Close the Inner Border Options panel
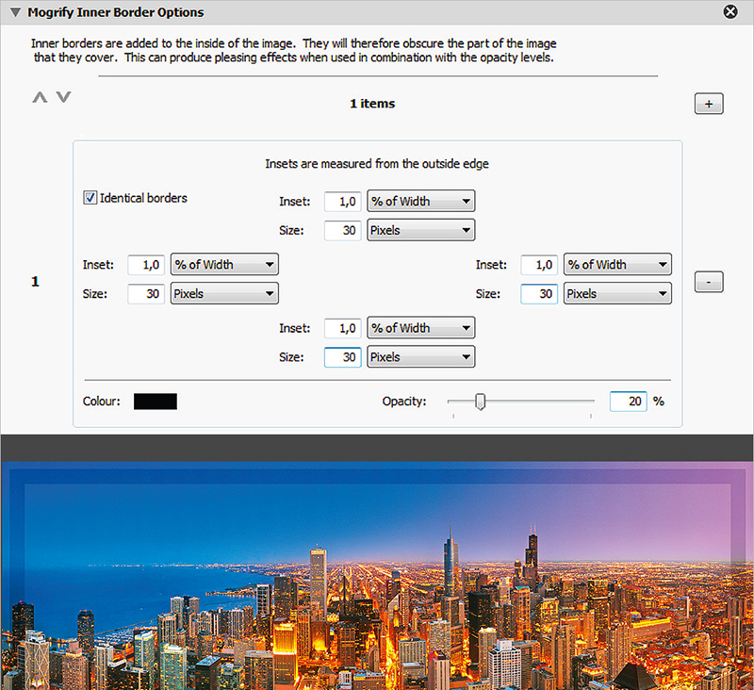The image size is (754, 690). tap(729, 12)
